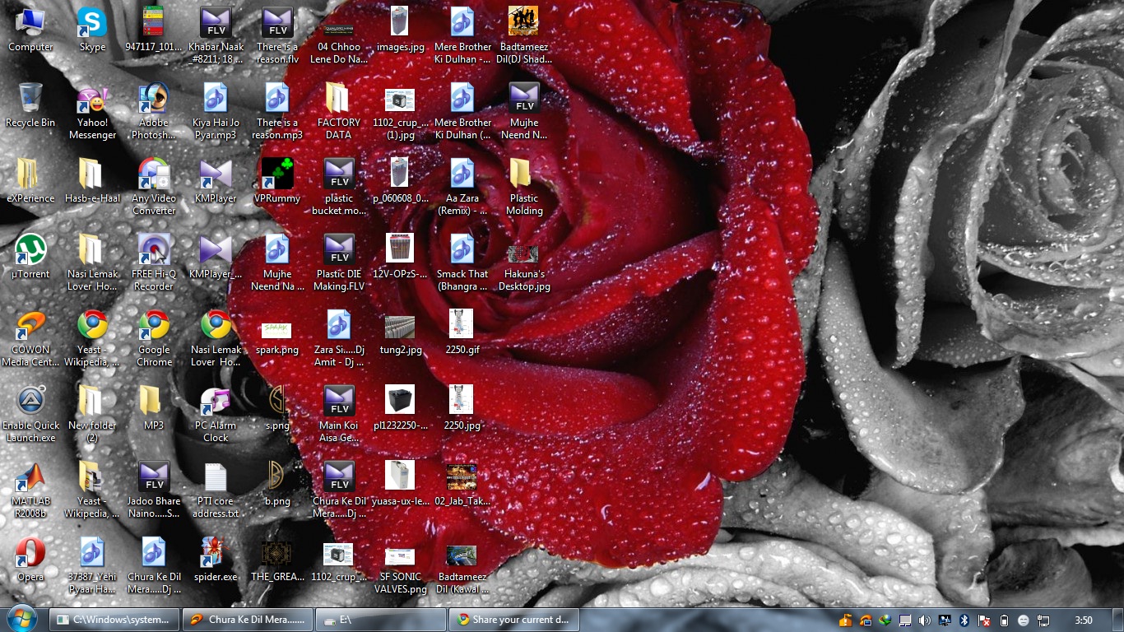Switch to the Chrome "Share your current" taskbar item

click(513, 620)
